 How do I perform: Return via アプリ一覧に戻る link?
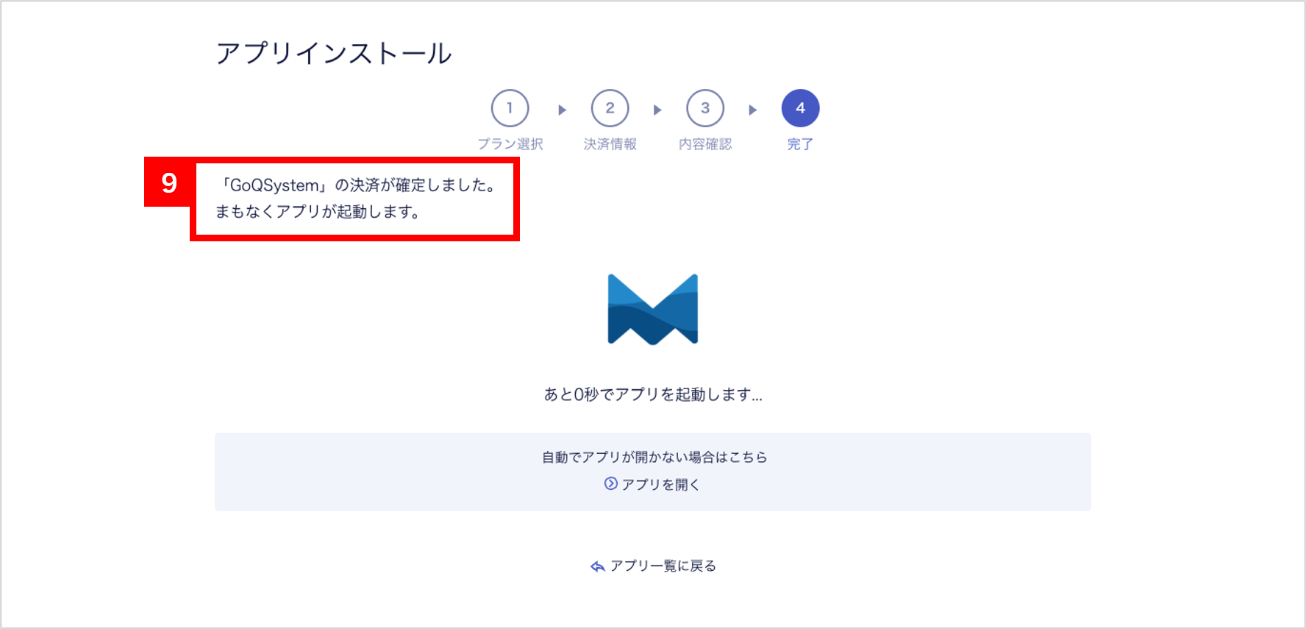[663, 566]
